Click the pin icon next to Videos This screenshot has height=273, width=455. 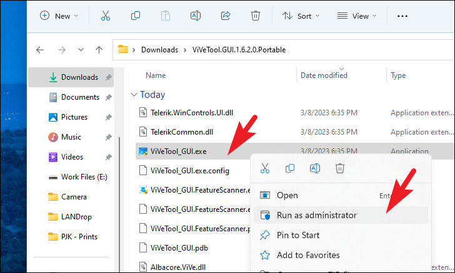pyautogui.click(x=108, y=157)
